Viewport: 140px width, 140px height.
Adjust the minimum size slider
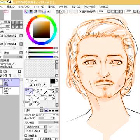click(47, 118)
